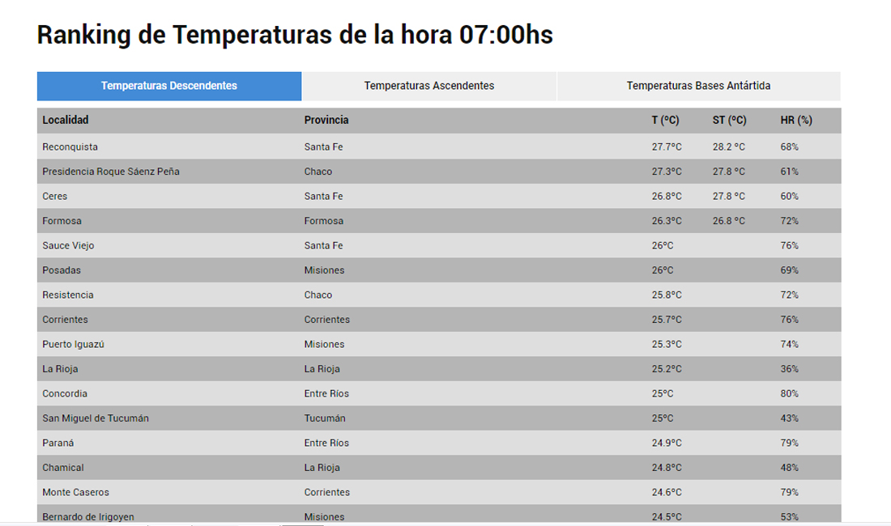
Task: Click the San Miguel de Tucumán row name
Action: point(96,418)
